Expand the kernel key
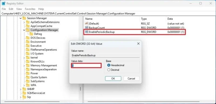 pos(24,58)
